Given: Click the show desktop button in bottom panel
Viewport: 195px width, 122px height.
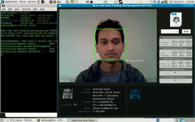Looking at the screenshot, I should (x=2, y=120).
